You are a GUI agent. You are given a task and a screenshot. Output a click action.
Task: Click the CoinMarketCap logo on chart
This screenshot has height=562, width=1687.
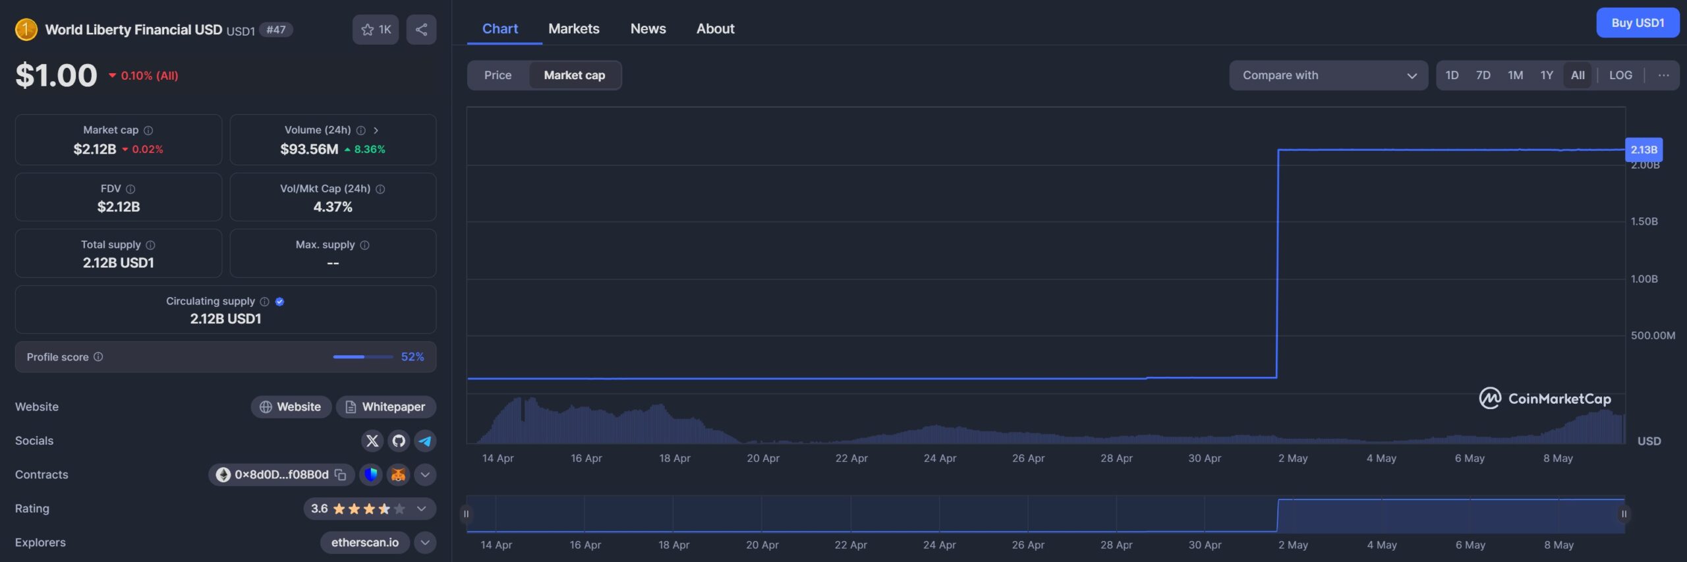(1545, 399)
